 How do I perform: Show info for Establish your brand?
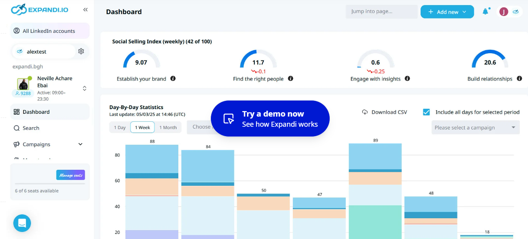tap(173, 78)
